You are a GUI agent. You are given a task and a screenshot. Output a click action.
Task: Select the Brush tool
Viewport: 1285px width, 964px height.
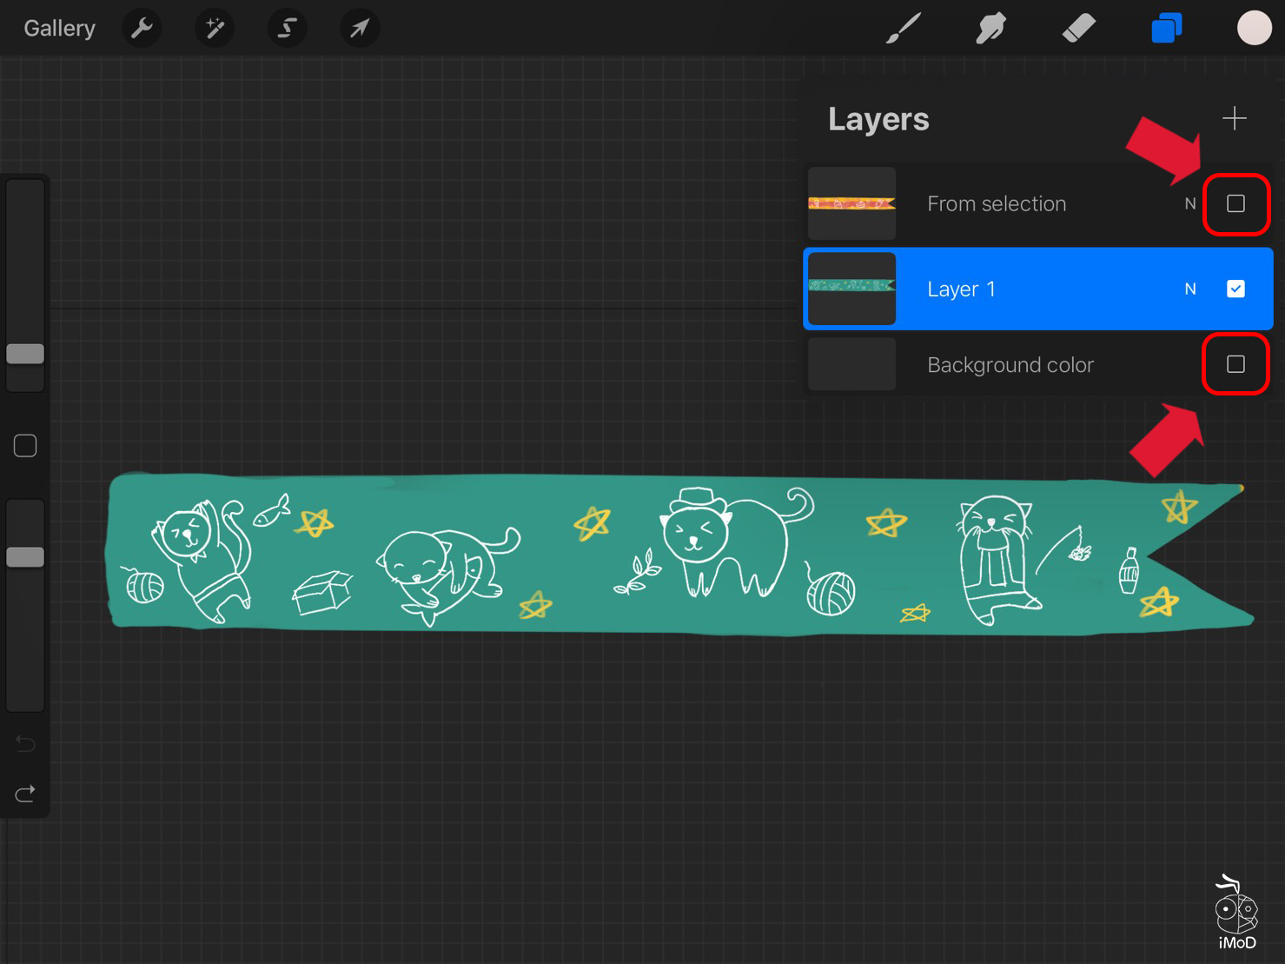coord(904,27)
